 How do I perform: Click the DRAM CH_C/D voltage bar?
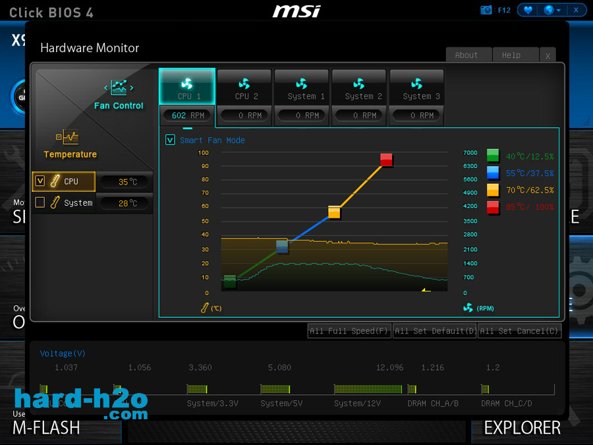[x=485, y=389]
